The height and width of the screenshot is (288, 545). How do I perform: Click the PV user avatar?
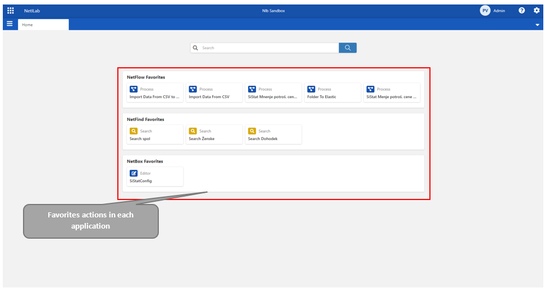[485, 10]
